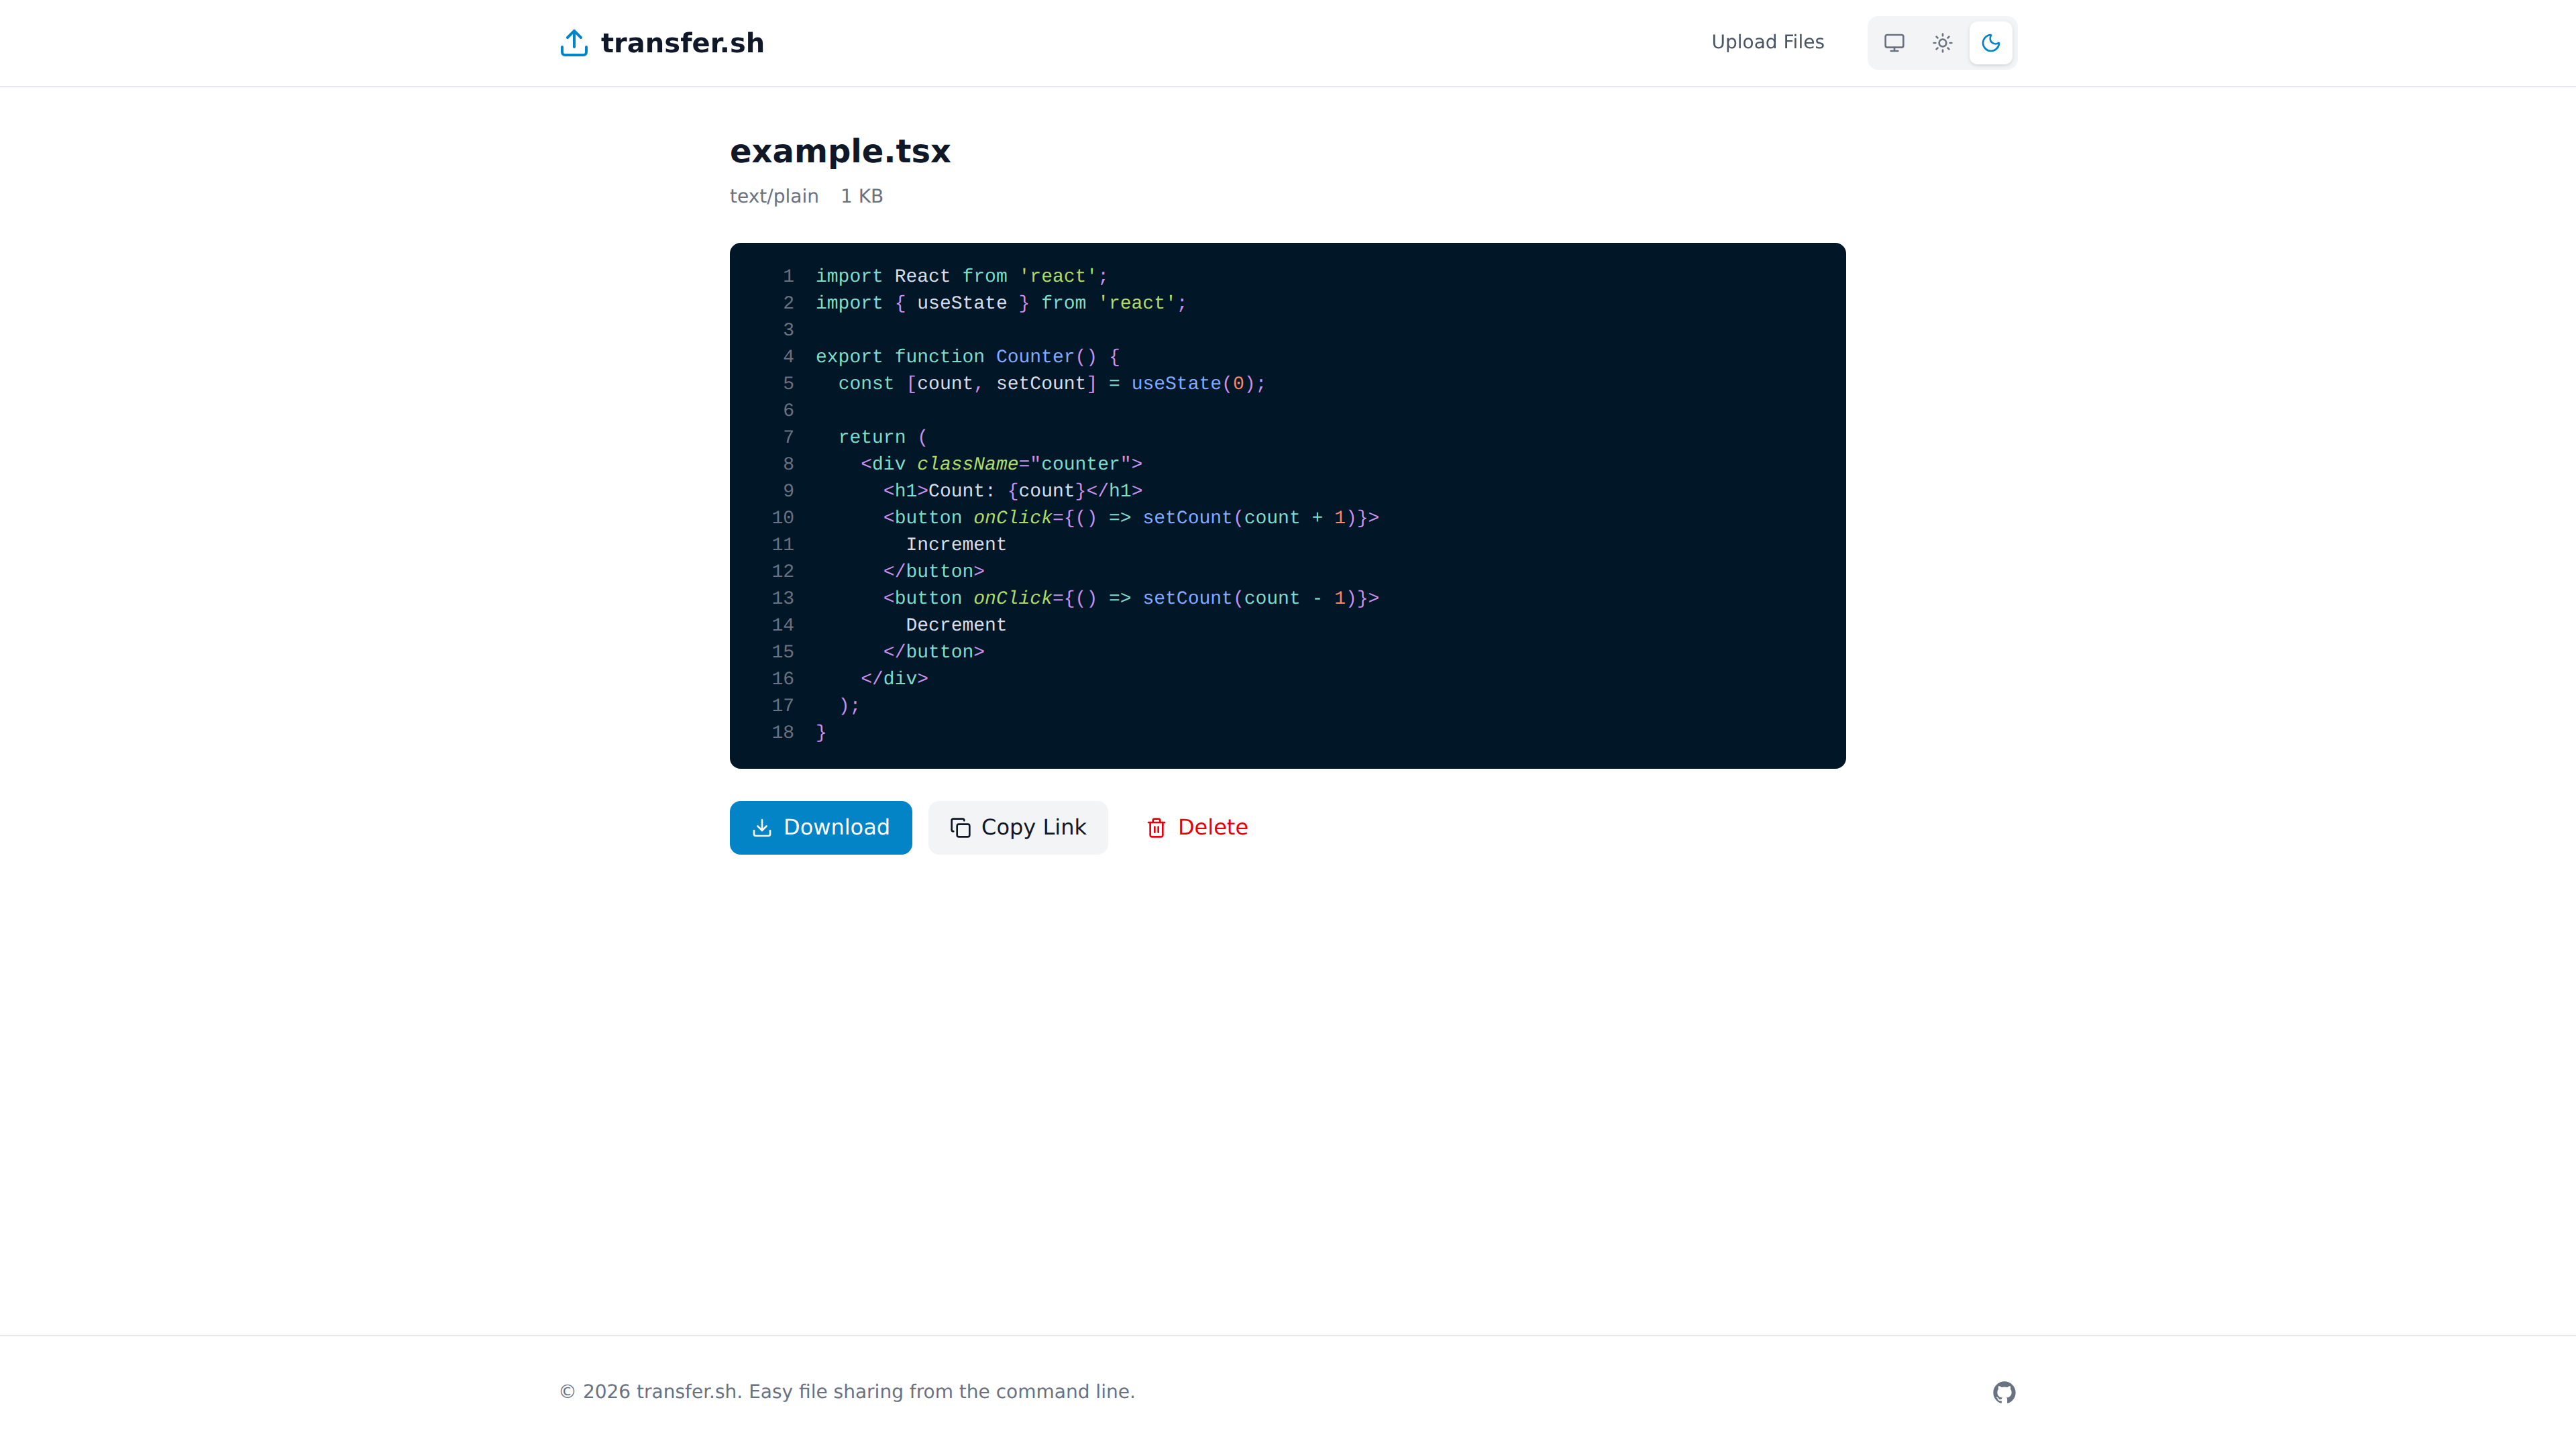The height and width of the screenshot is (1449, 2576).
Task: Copy the shareable file link
Action: (1018, 828)
